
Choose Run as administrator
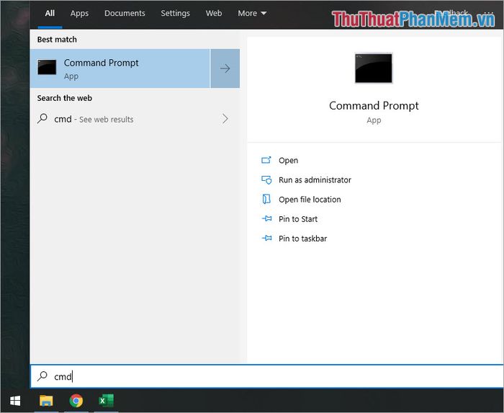point(315,179)
